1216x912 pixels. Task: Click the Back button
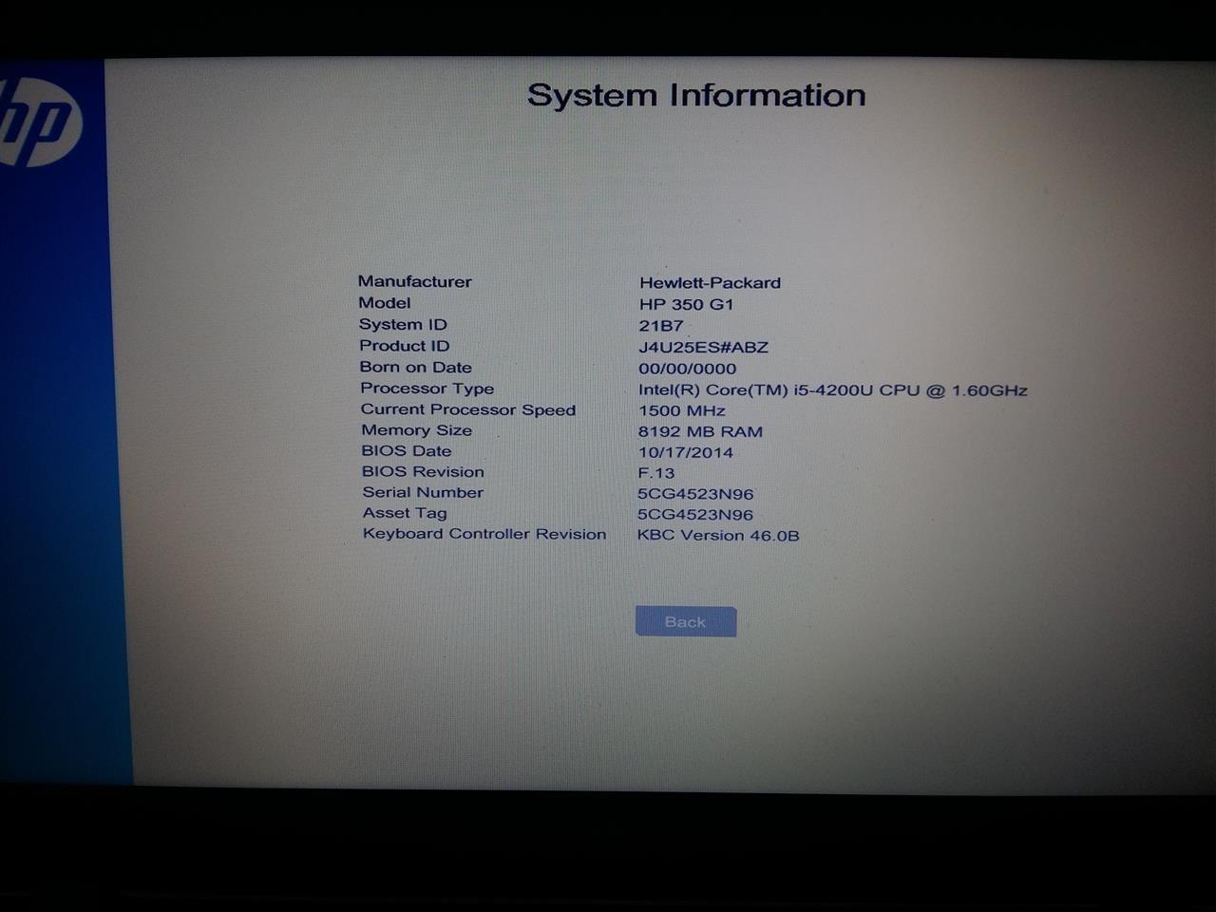click(x=686, y=621)
